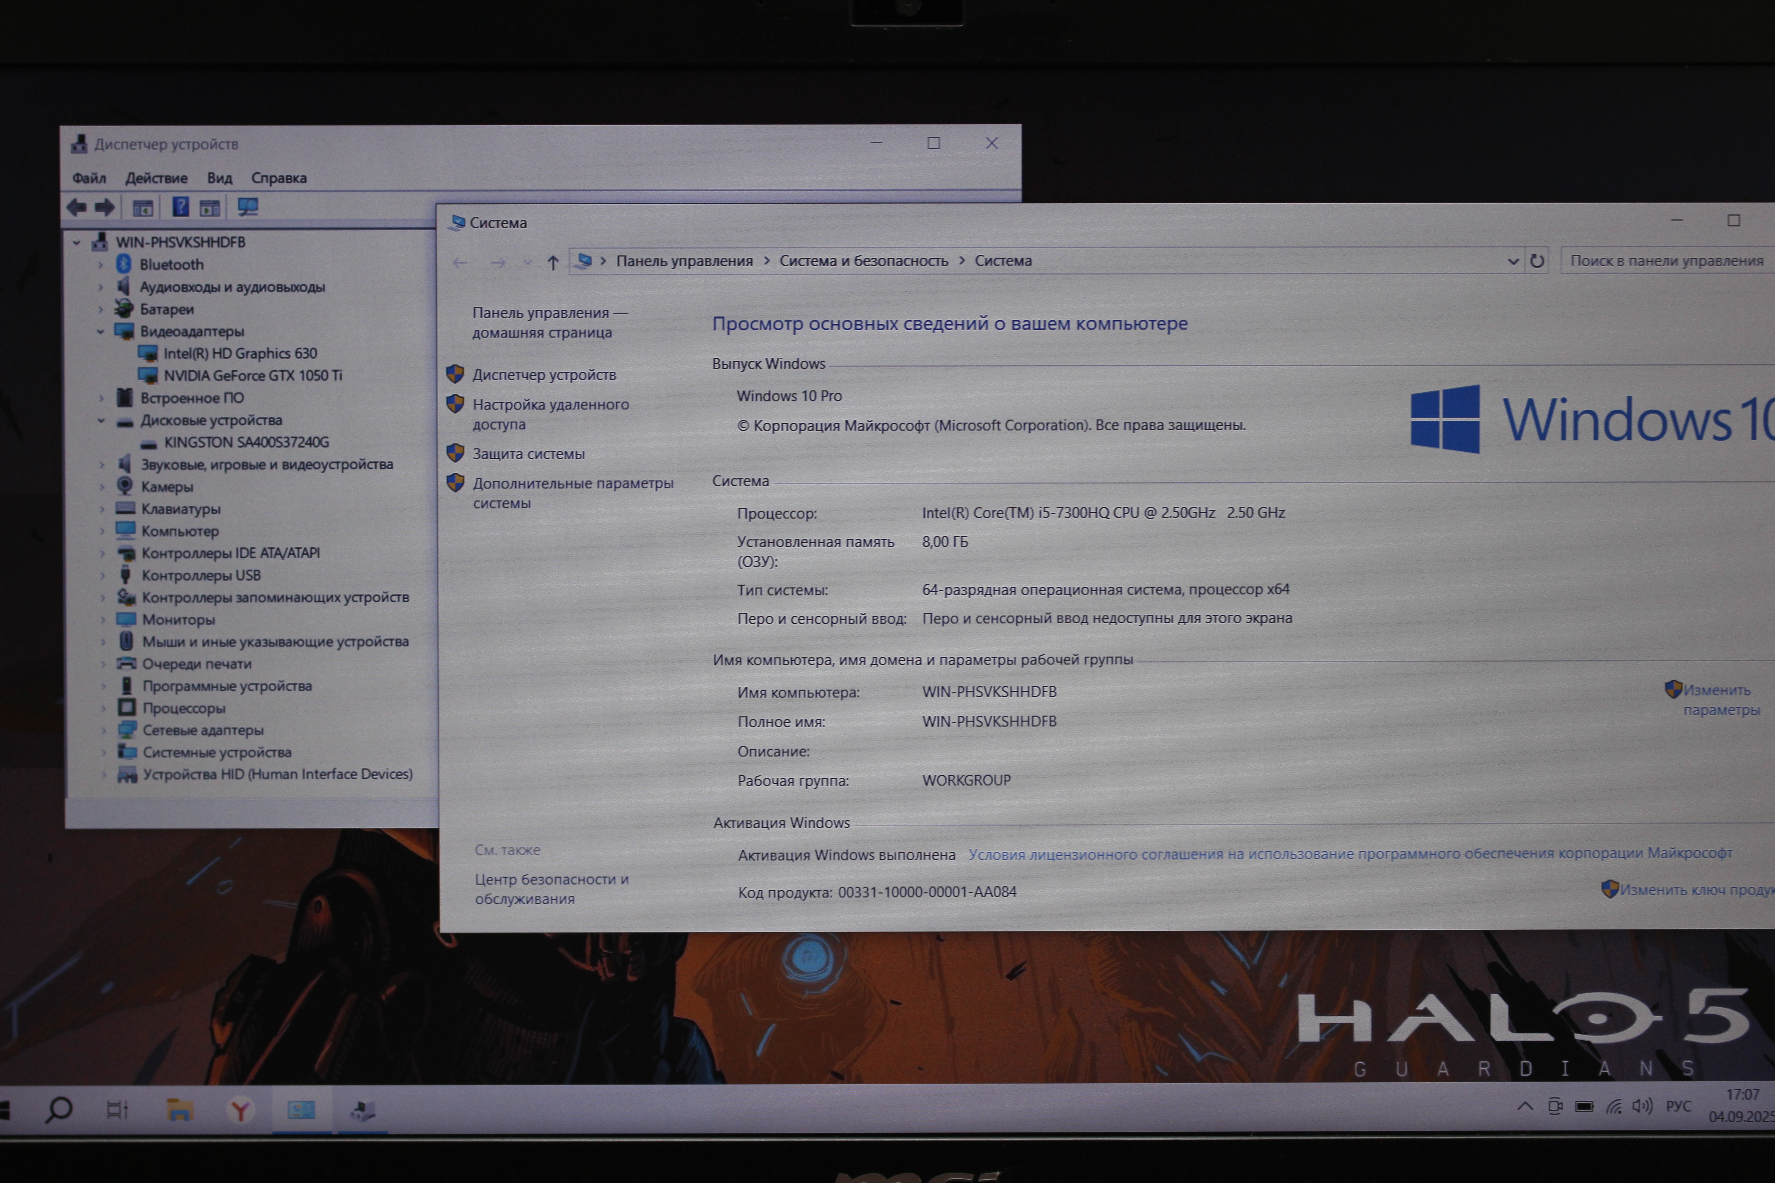Click the Help question-mark toolbar icon

(180, 207)
